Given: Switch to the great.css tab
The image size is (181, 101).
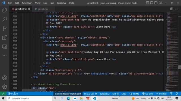Looking at the screenshot, I should click(x=43, y=9).
